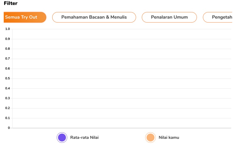This screenshot has height=147, width=234.
Task: Filter by Pemahaman Bacaan & Menulis
Action: click(x=94, y=17)
